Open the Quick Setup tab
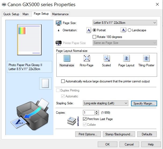The image size is (163, 149). [x=11, y=14]
